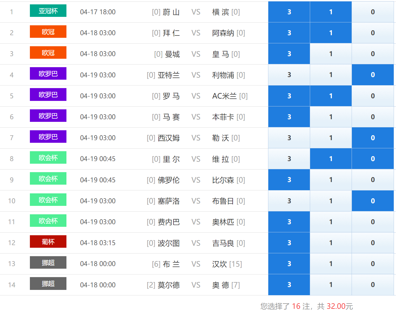
Task: Click away team name AC米兰
Action: tap(225, 96)
